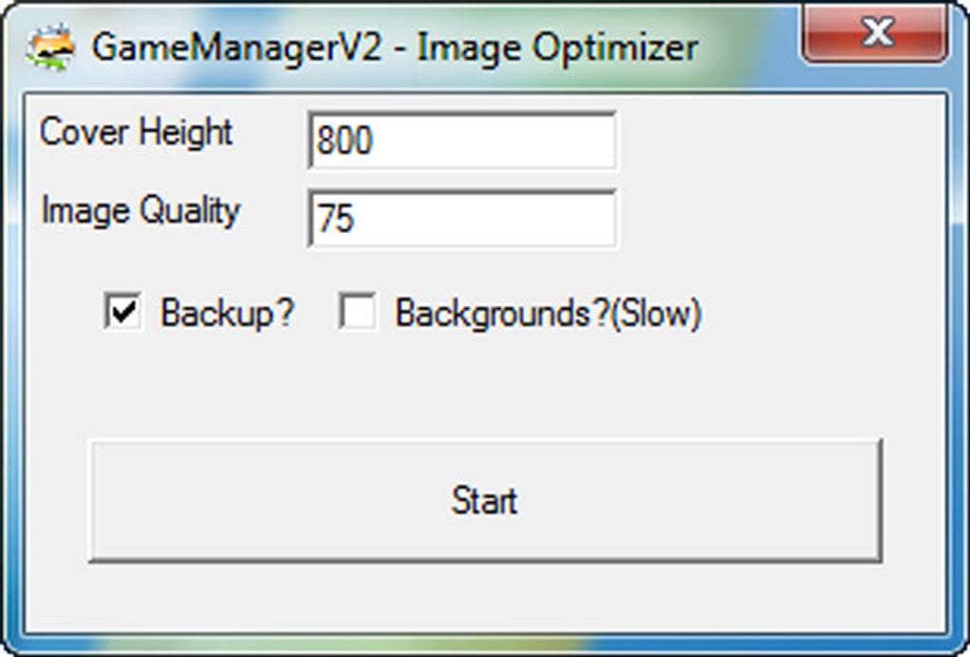
Task: Close the Image Optimizer window
Action: point(875,33)
